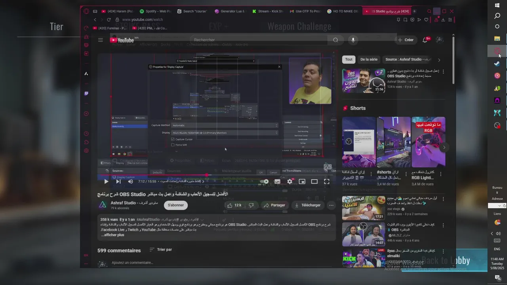Screen dimensions: 507x285
Task: Open File Explorer from the taskbar
Action: point(497,38)
